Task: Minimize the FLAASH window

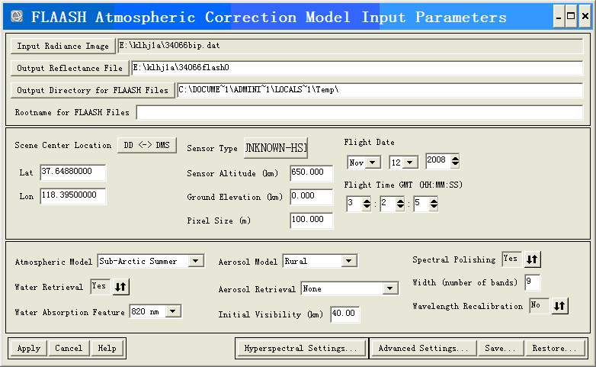Action: pos(559,16)
